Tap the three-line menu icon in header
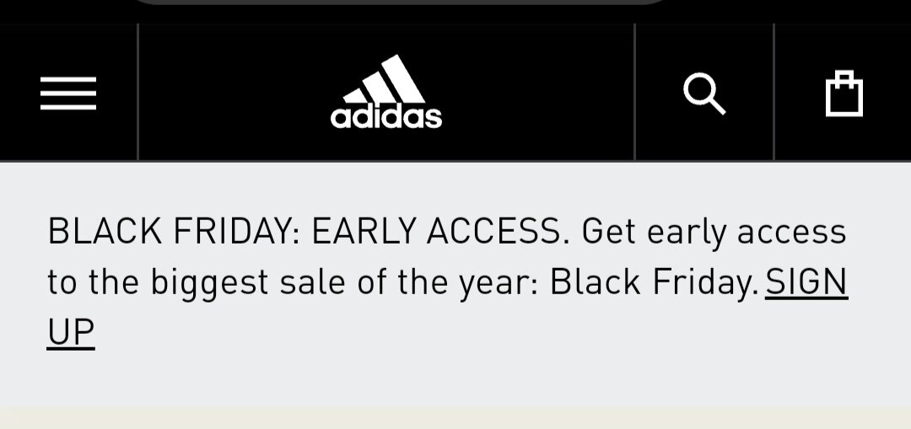The height and width of the screenshot is (429, 911). [68, 93]
